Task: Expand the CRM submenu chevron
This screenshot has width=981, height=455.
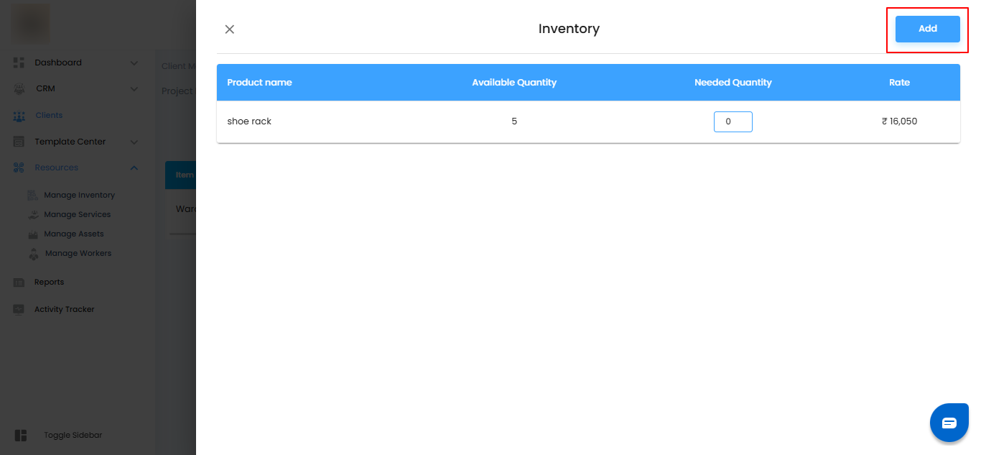Action: 134,89
